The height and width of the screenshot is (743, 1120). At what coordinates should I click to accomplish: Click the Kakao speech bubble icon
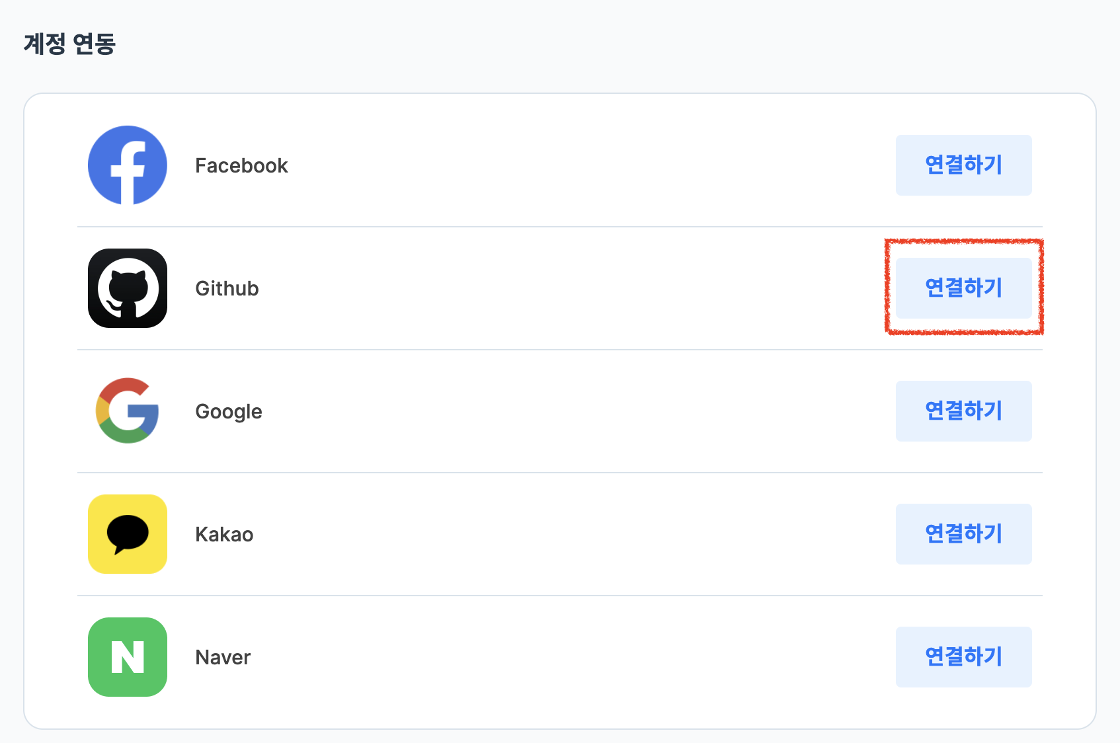[x=128, y=534]
